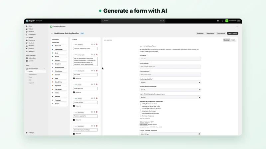Open the three-dots menu beside Flourish Forms
Viewport: 266px width, 149px height.
(x=237, y=27)
